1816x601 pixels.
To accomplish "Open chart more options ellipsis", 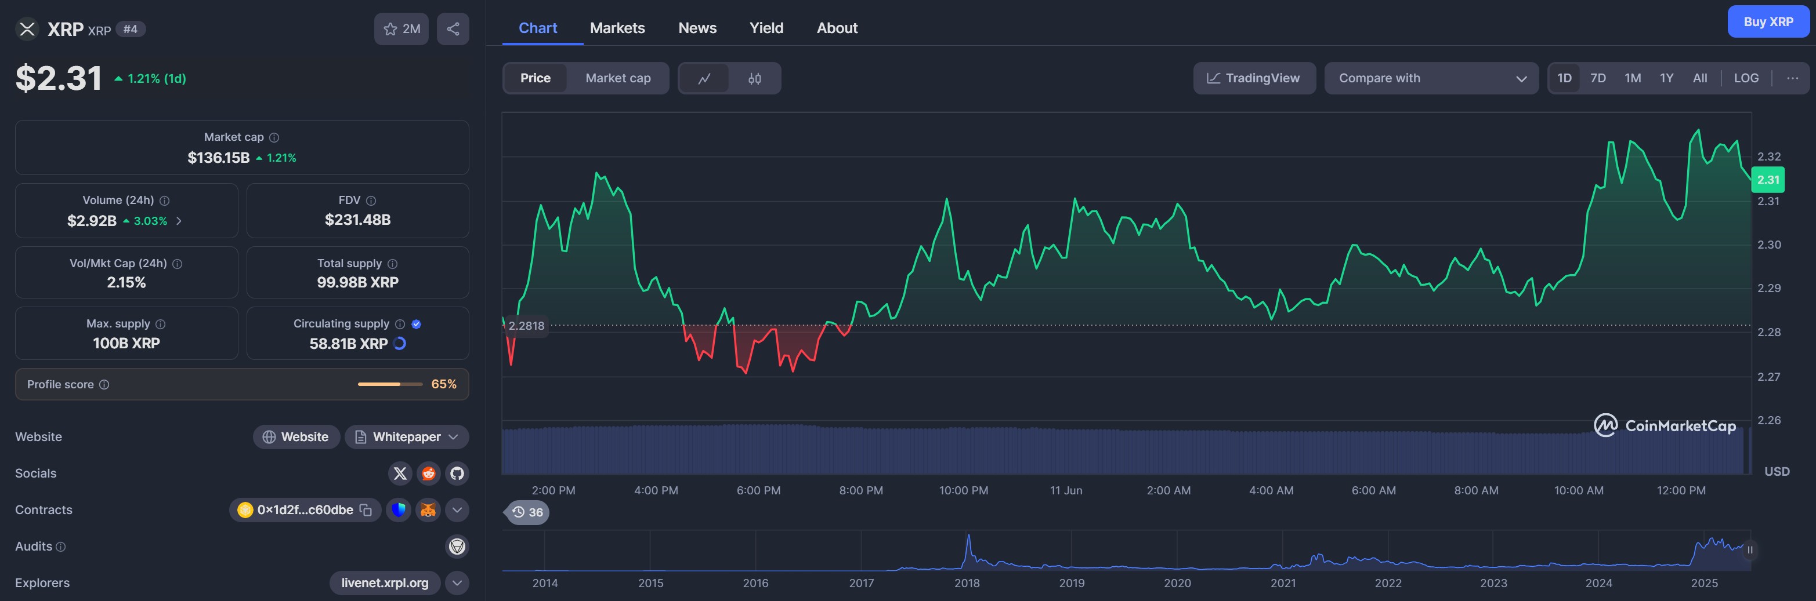I will pyautogui.click(x=1792, y=78).
